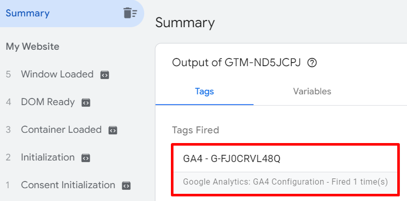Viewport: 407px width, 201px height.
Task: Select the Consent Initialization event
Action: pyautogui.click(x=68, y=185)
